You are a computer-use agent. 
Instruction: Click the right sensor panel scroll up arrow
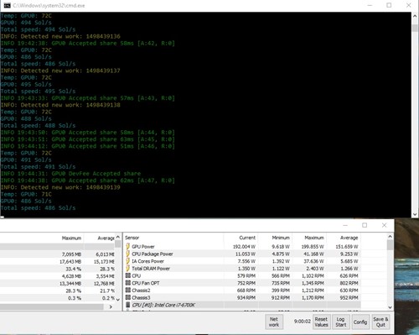(390, 237)
